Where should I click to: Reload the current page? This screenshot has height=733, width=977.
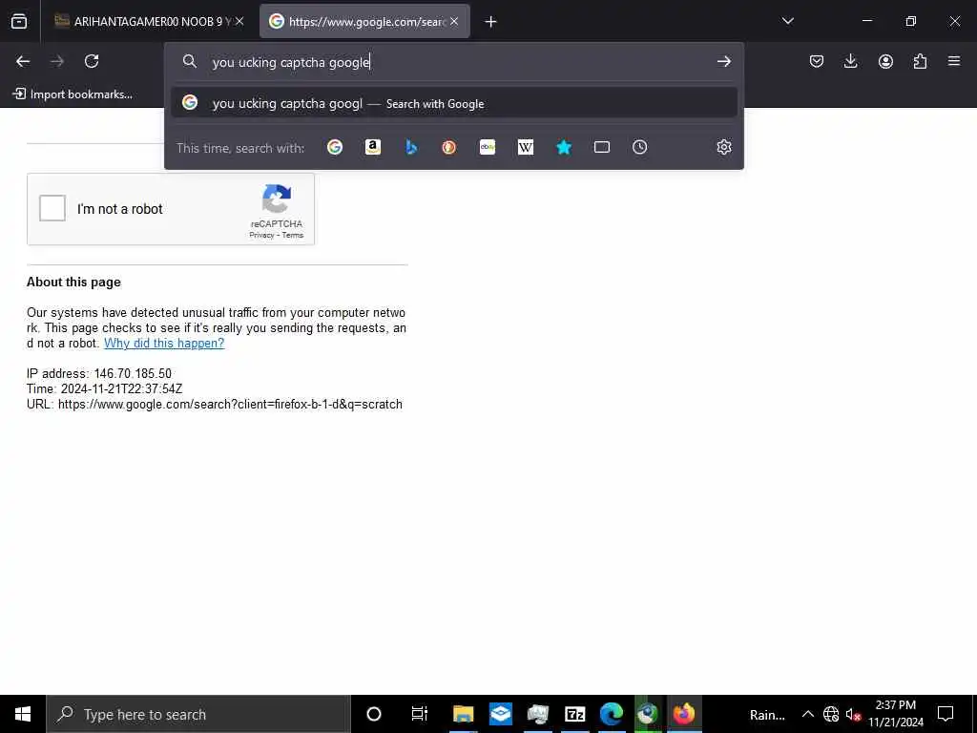92,61
